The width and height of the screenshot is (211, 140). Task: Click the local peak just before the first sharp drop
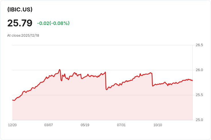click(106, 72)
